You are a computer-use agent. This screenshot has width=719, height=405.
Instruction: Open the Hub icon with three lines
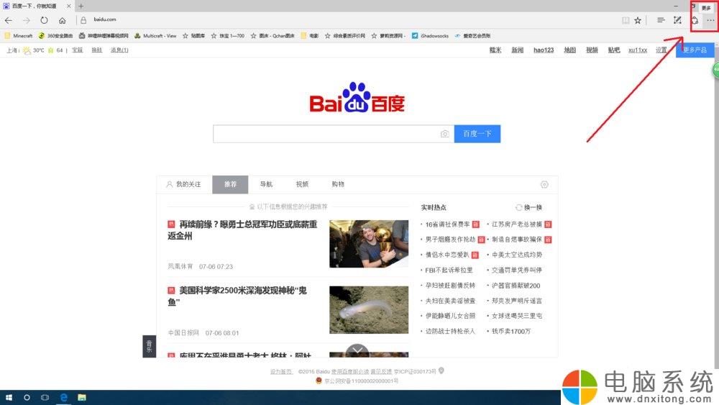(x=661, y=20)
